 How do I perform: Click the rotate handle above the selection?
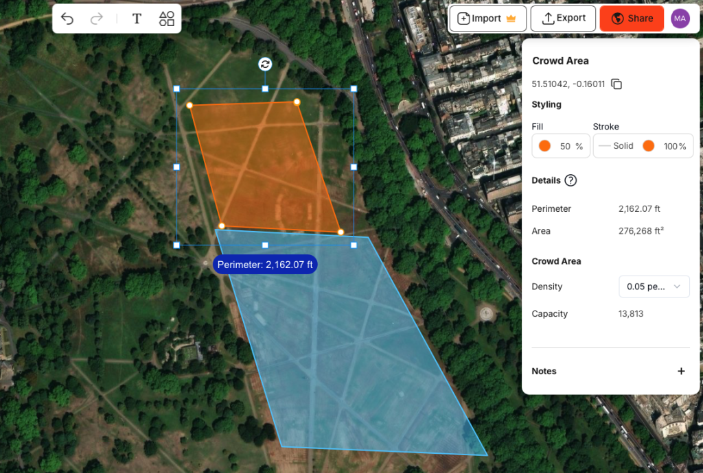pyautogui.click(x=265, y=64)
